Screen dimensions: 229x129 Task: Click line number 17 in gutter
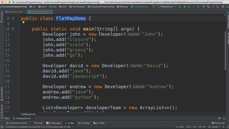point(7,66)
